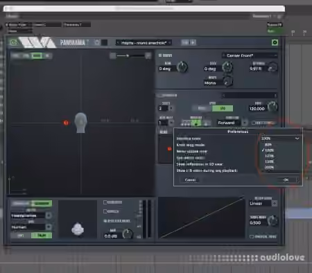The height and width of the screenshot is (273, 312).
Task: Toggle the checkbox below the 0.500 knob
Action: point(252,237)
